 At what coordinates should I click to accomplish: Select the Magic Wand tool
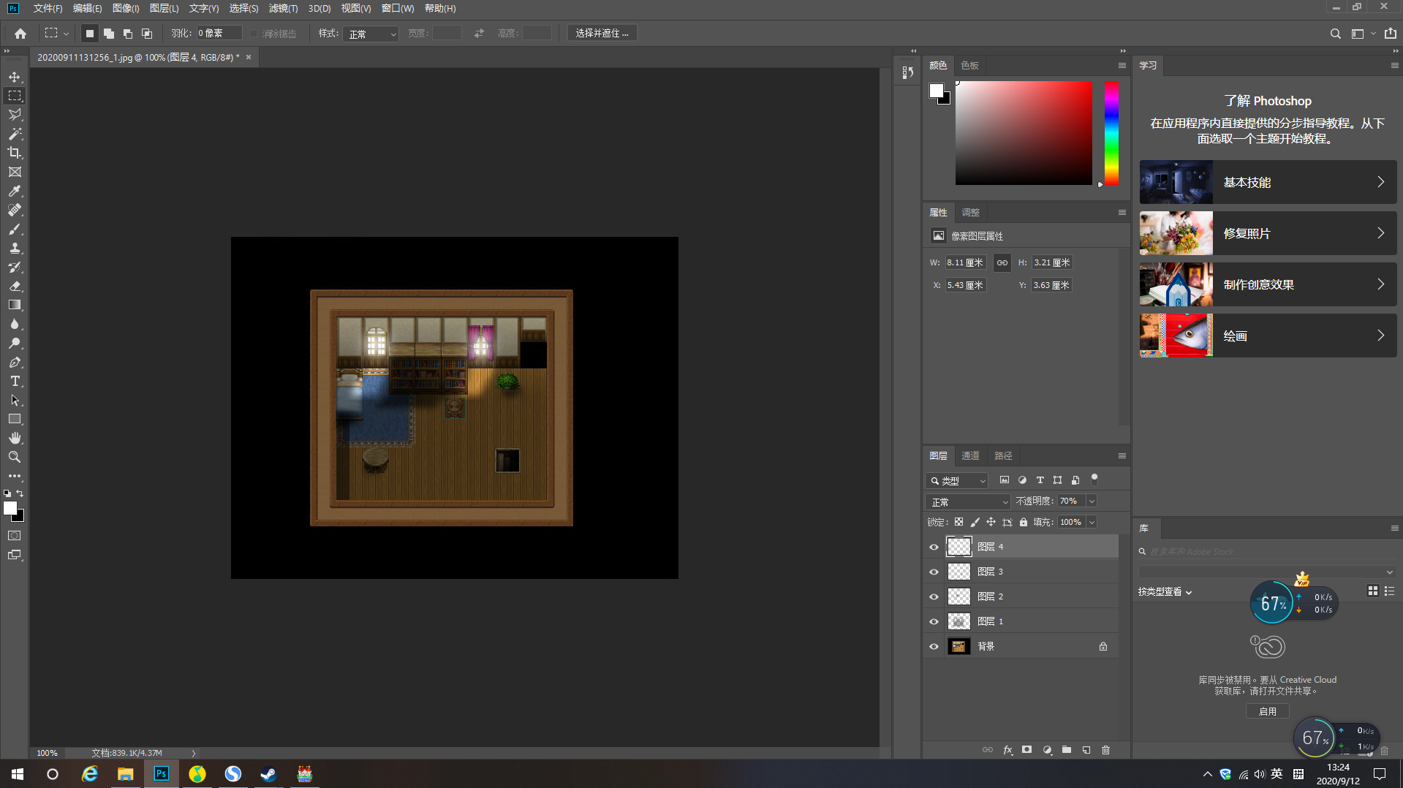click(15, 134)
